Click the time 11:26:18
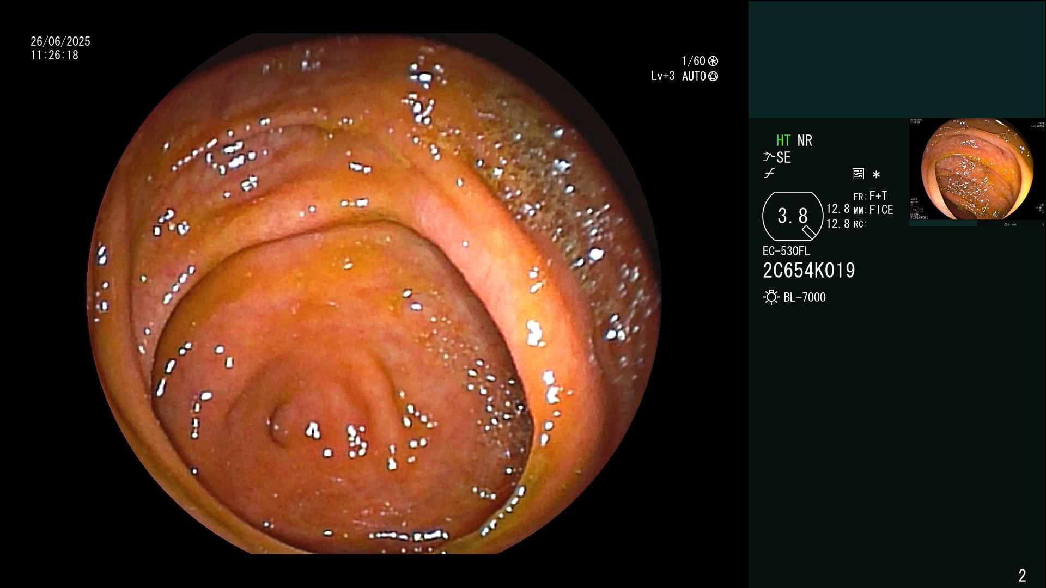The image size is (1046, 588). click(x=54, y=55)
